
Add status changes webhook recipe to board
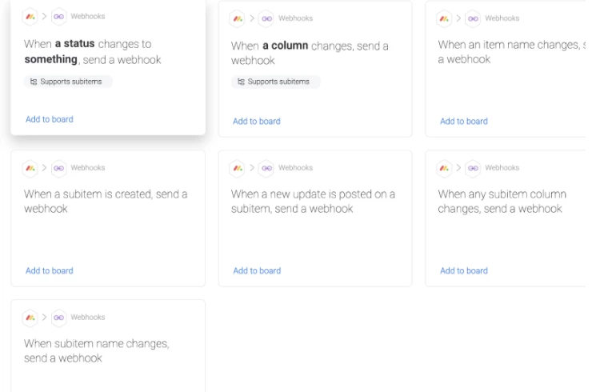coord(49,119)
